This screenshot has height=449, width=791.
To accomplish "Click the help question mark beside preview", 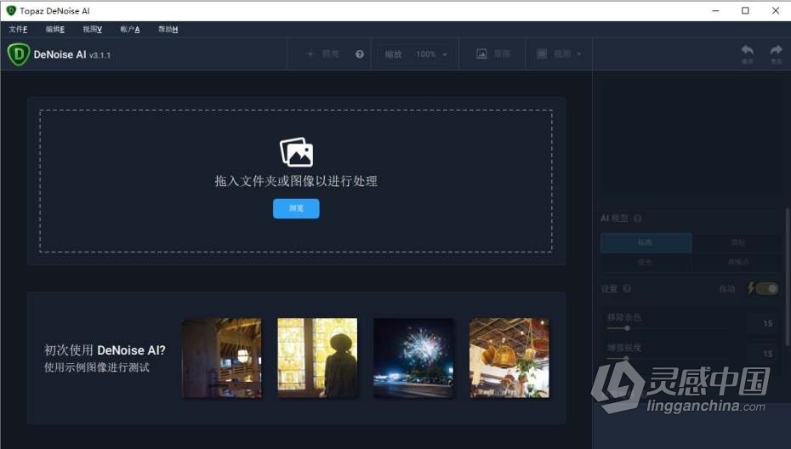I will point(360,54).
